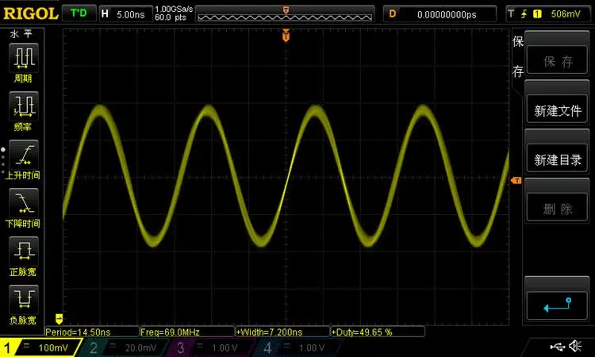The width and height of the screenshot is (595, 357).
Task: Click the 60.0 pts memory depth readout
Action: pyautogui.click(x=171, y=17)
